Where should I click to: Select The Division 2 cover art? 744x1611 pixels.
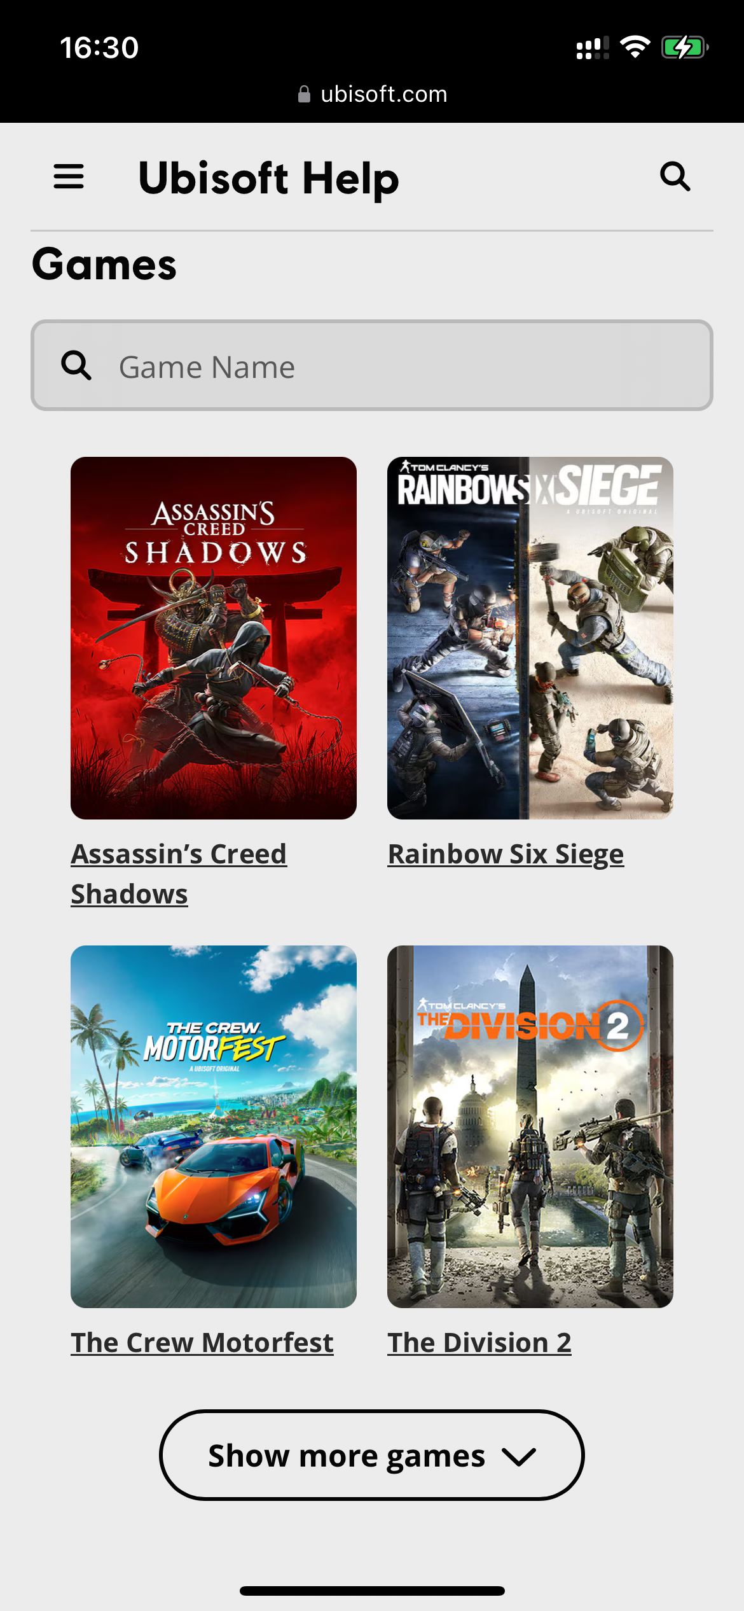pyautogui.click(x=530, y=1127)
